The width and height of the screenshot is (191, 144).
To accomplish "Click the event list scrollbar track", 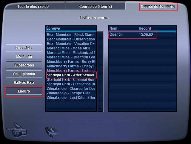I will click(100, 72).
